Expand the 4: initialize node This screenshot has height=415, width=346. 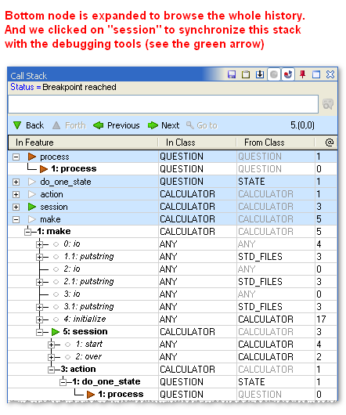(39, 319)
